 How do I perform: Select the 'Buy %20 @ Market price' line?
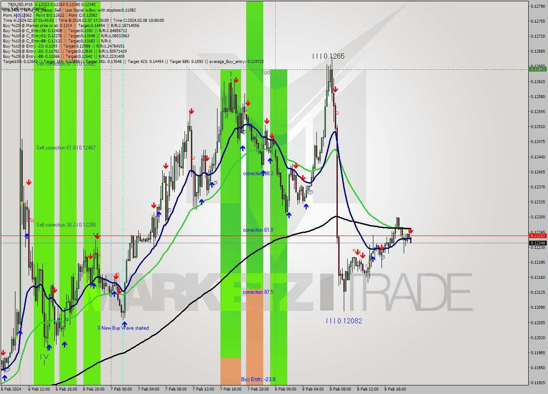(x=71, y=26)
